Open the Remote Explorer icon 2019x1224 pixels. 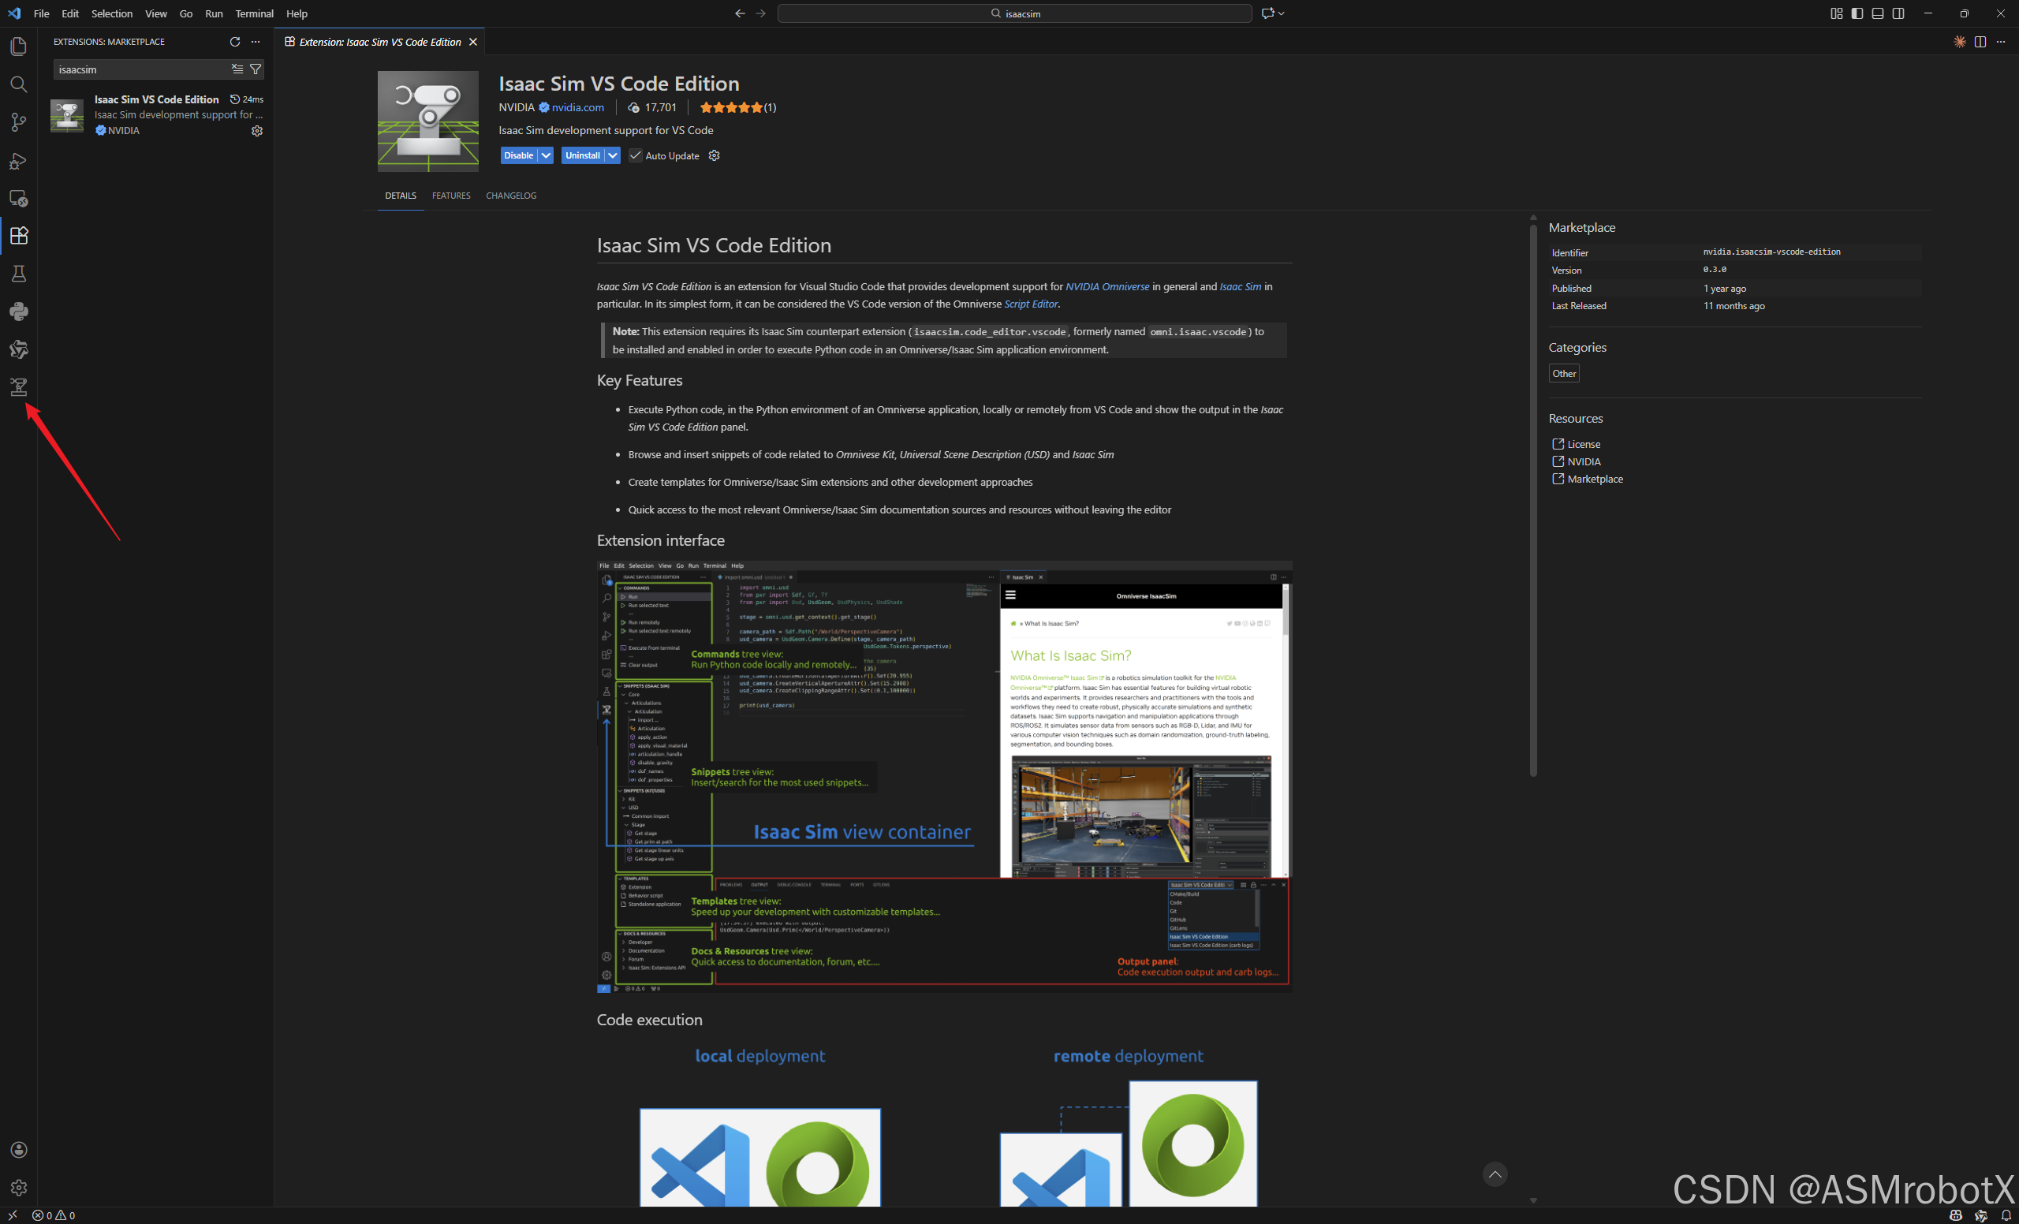click(x=18, y=198)
